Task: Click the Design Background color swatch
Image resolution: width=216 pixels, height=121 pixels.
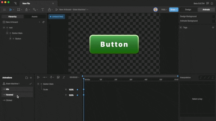Action: [214, 16]
